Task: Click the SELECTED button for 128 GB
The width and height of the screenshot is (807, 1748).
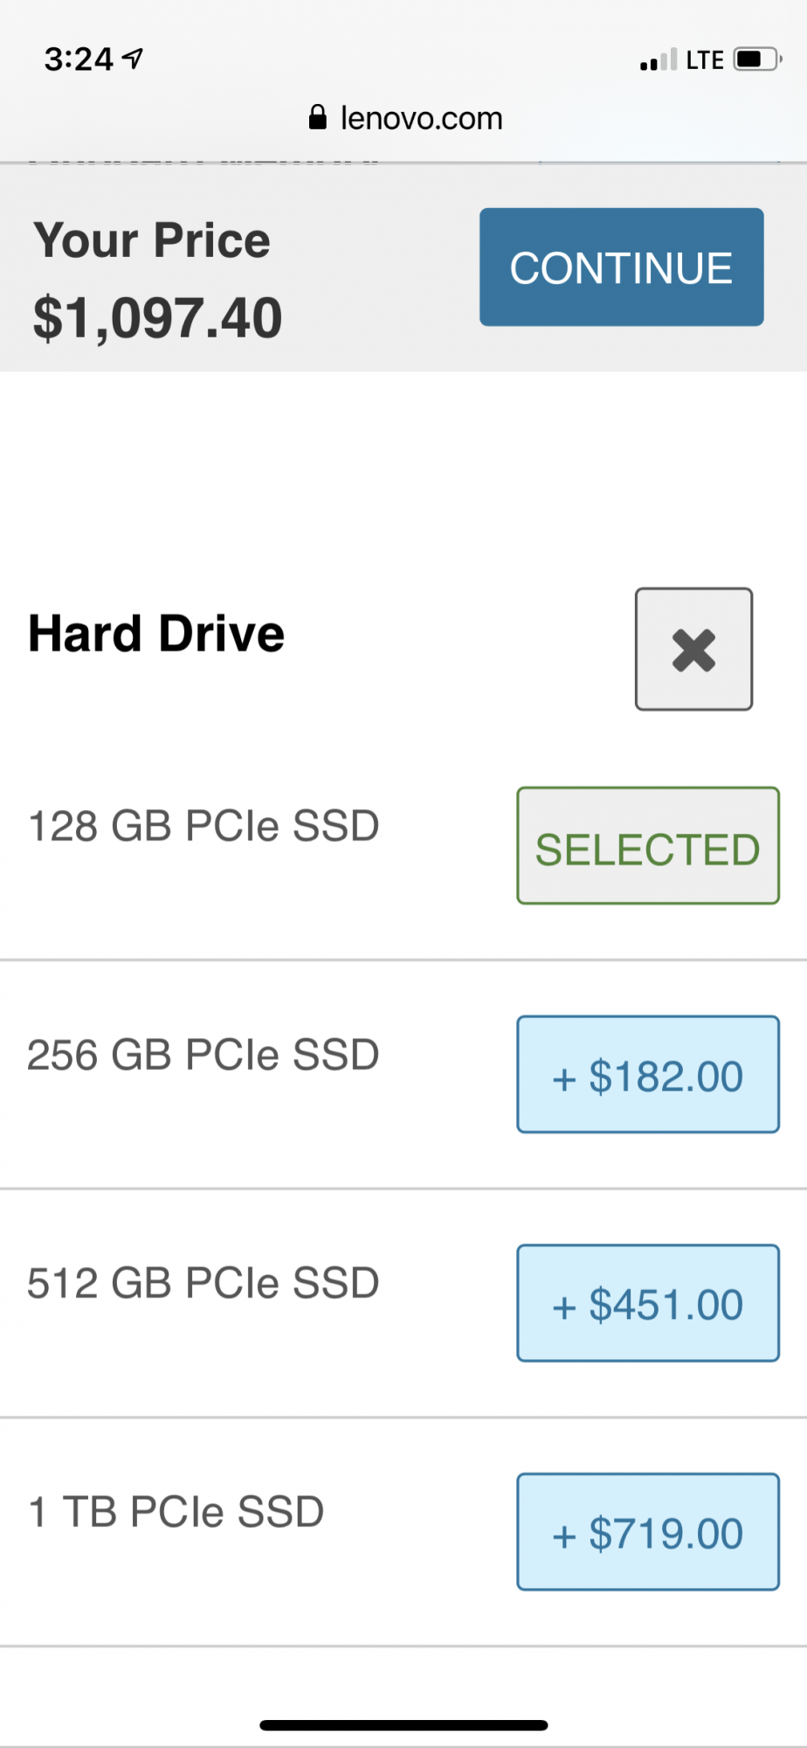Action: click(647, 846)
